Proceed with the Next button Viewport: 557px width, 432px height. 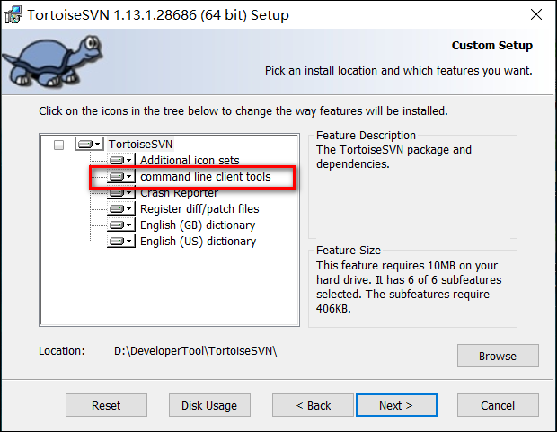[x=396, y=405]
